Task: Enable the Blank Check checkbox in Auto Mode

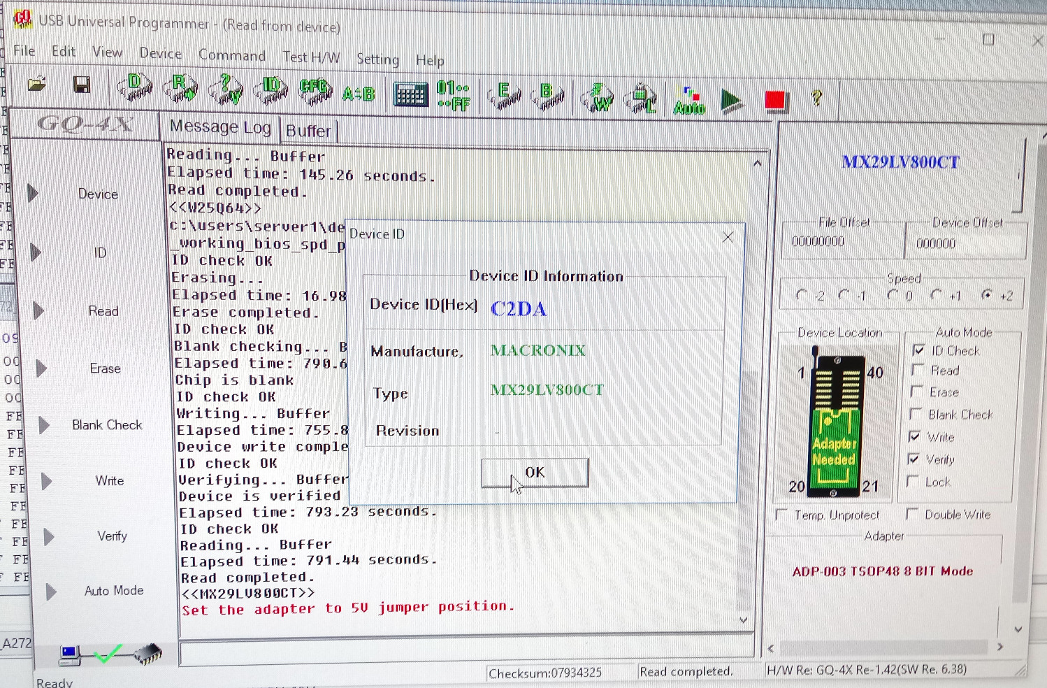Action: point(916,414)
